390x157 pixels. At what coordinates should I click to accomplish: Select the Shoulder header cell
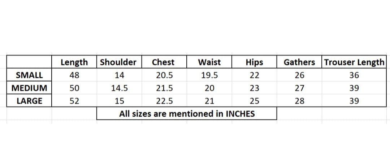119,62
